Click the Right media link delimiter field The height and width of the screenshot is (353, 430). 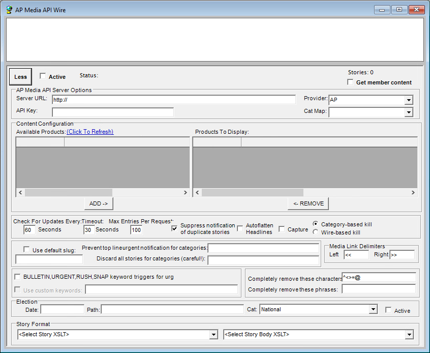coord(402,255)
